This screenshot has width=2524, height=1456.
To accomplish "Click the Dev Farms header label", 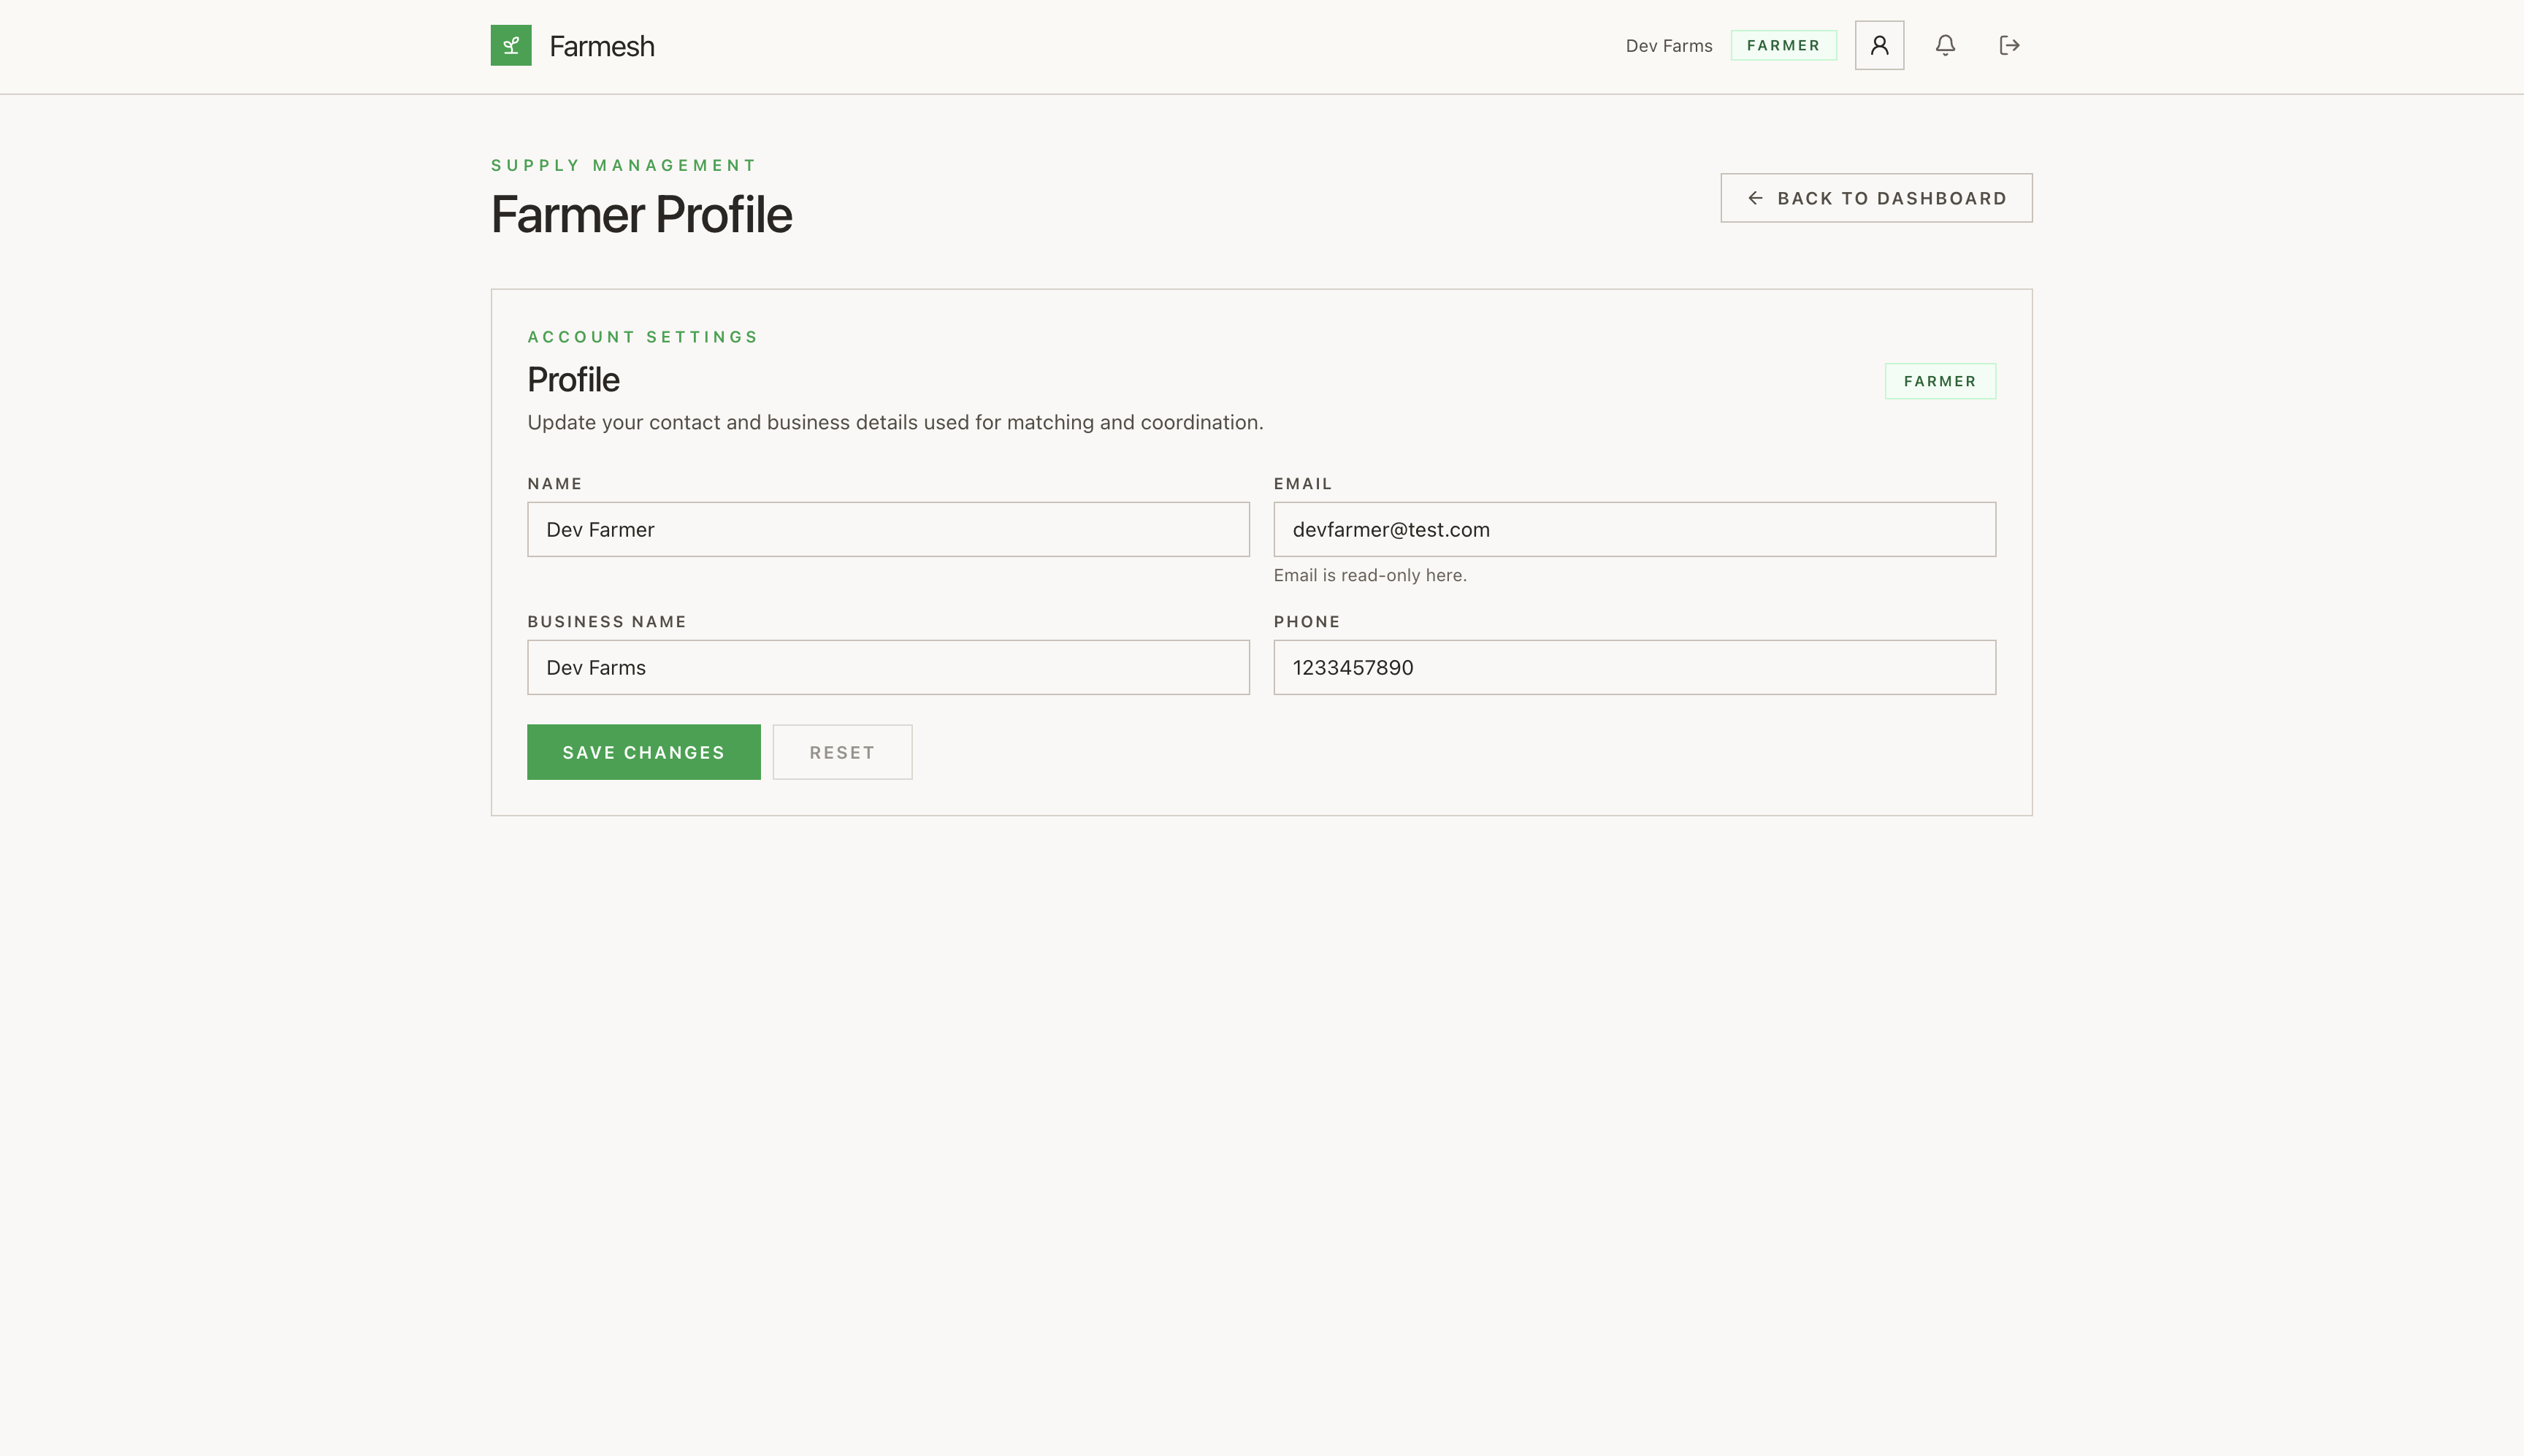I will point(1668,46).
